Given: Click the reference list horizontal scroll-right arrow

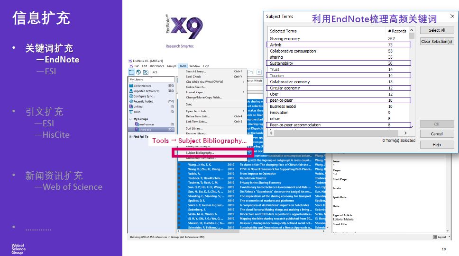Looking at the screenshot, I should pyautogui.click(x=323, y=231).
